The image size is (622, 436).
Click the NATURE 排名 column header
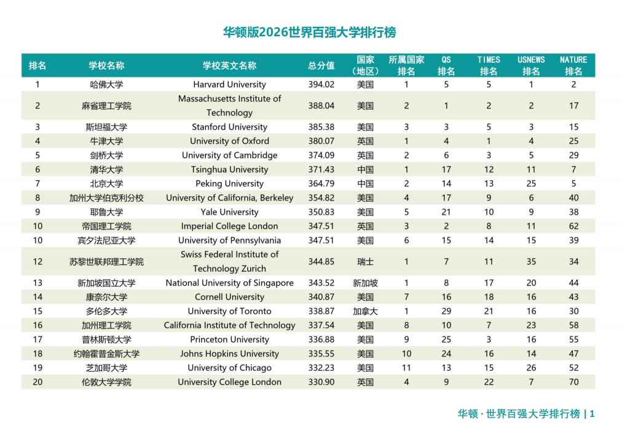click(573, 65)
